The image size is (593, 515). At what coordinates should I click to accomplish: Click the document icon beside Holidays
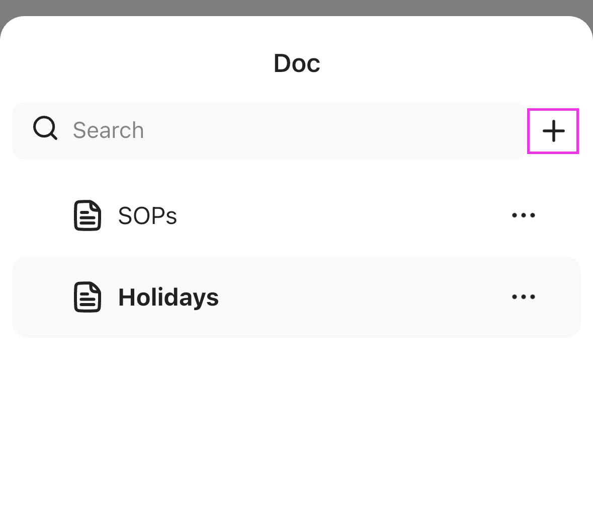(x=87, y=297)
